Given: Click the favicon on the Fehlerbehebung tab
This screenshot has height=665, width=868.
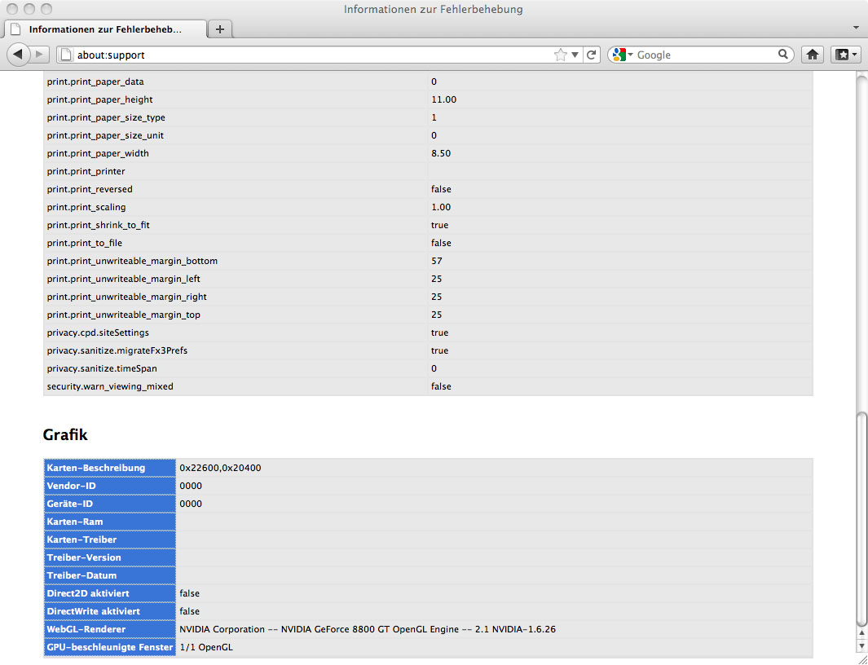Looking at the screenshot, I should [16, 29].
